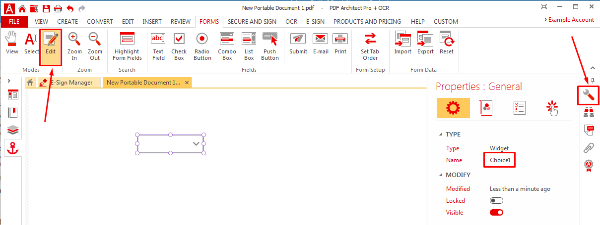
Task: Expand the left sidebar panel
Action: click(9, 81)
